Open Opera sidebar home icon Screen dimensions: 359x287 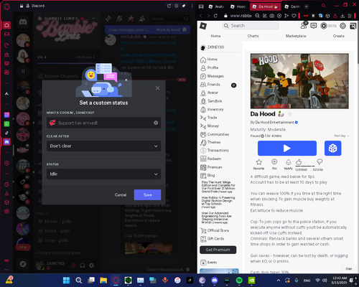click(6, 25)
